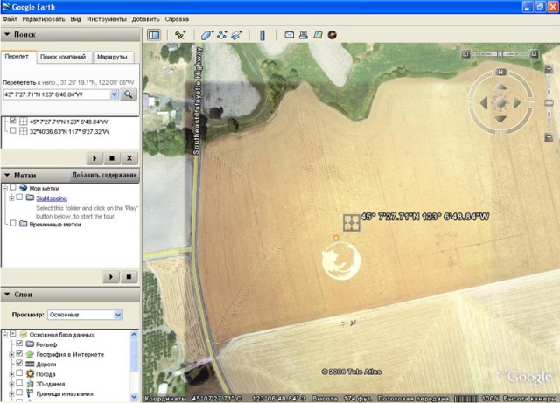560x403 pixels.
Task: Pan the map left with navigation arrow
Action: coord(484,103)
